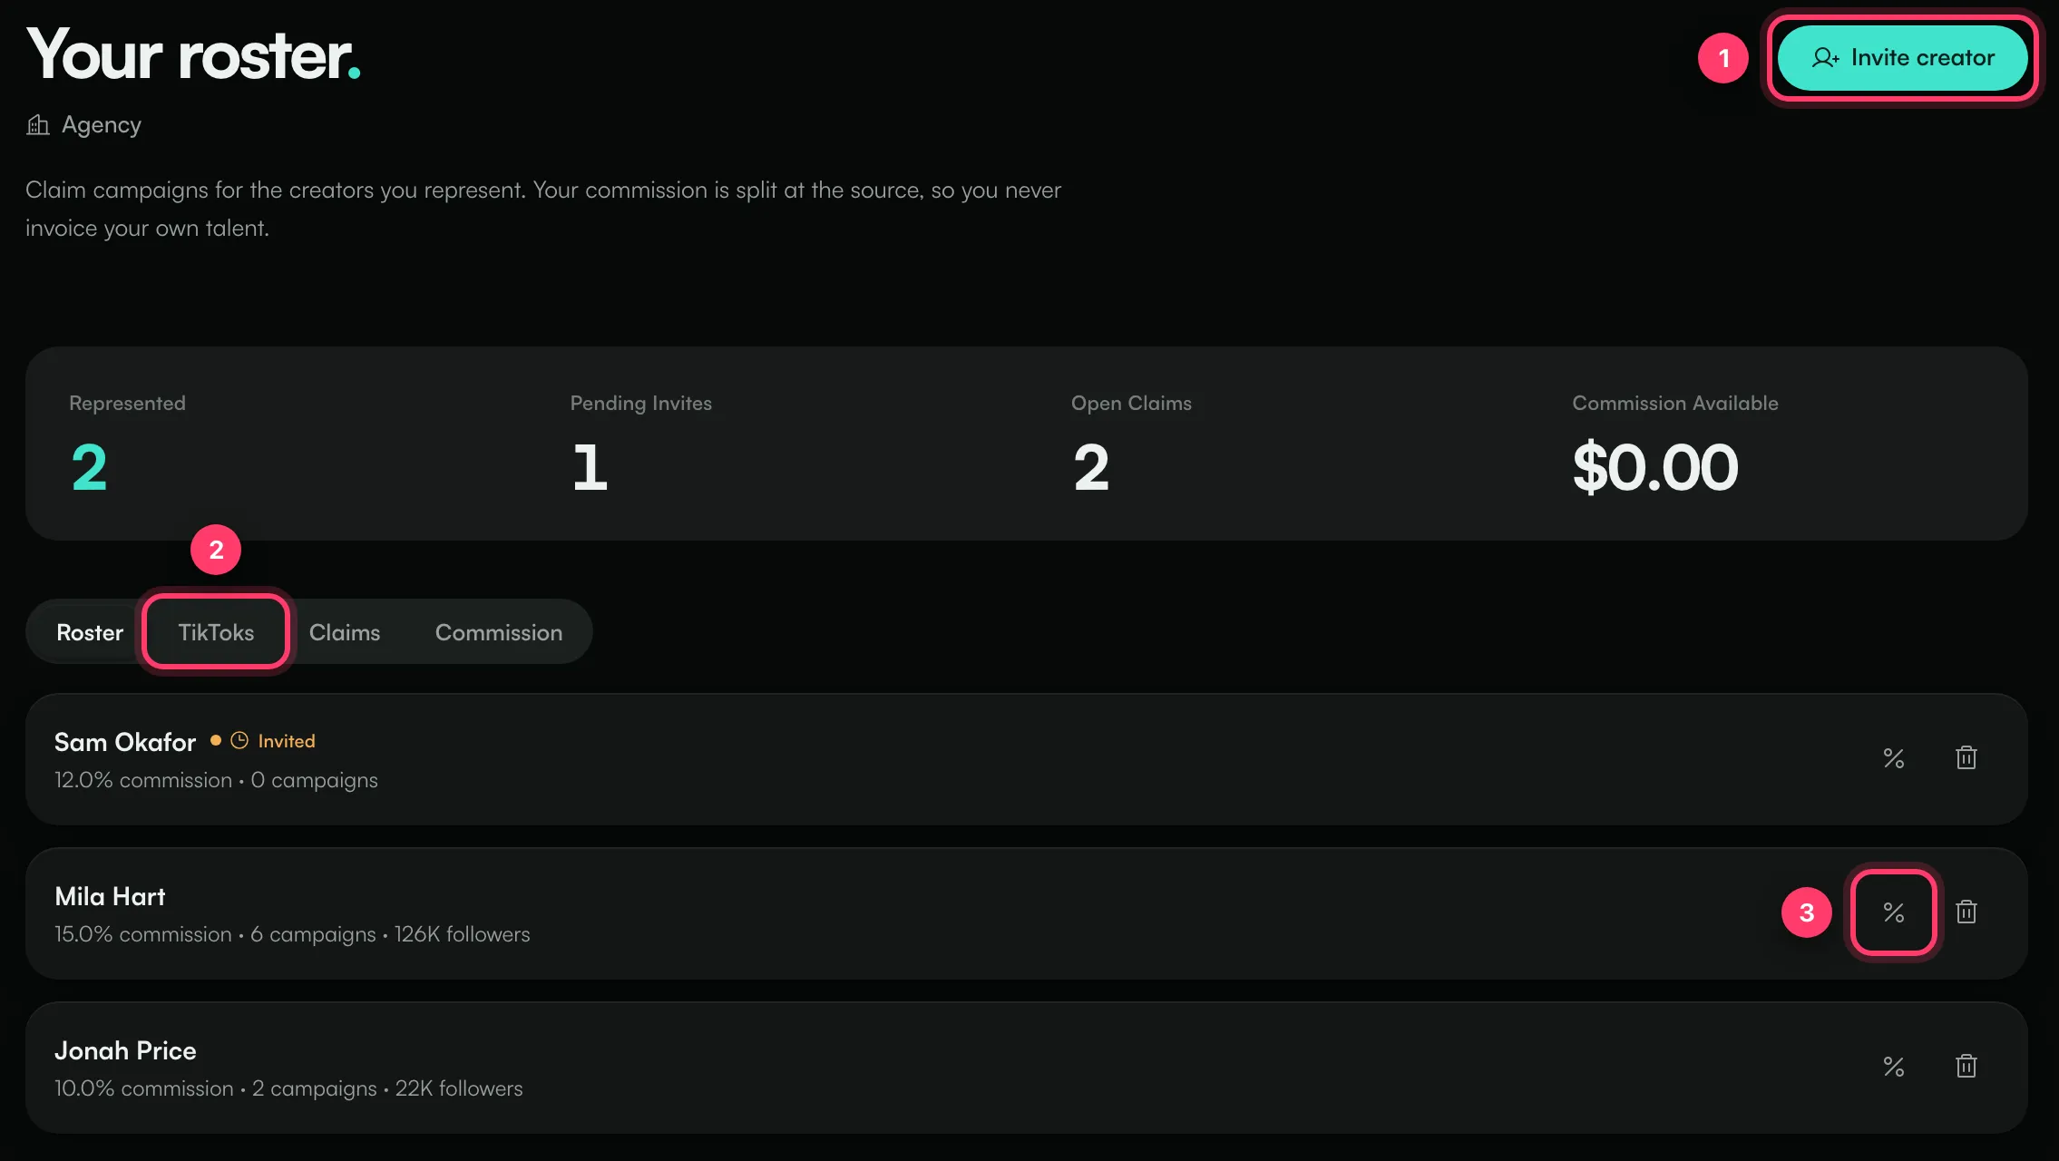Click the Open Claims label
This screenshot has width=2059, height=1161.
coord(1131,404)
